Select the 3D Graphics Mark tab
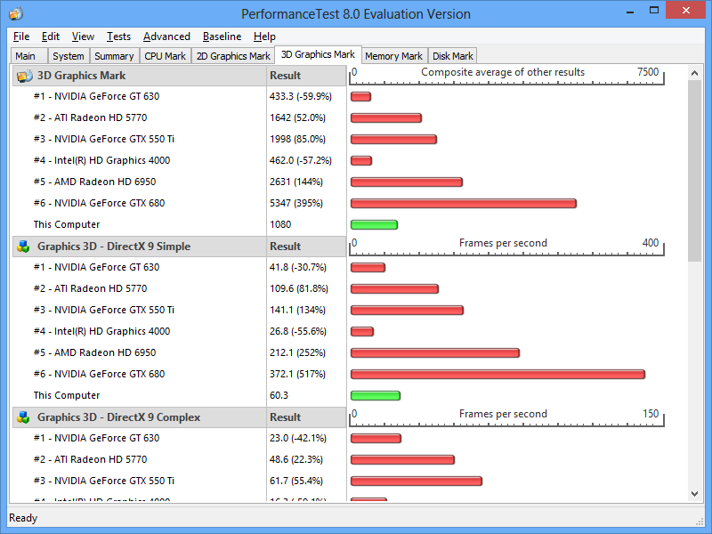Image resolution: width=712 pixels, height=534 pixels. [318, 54]
